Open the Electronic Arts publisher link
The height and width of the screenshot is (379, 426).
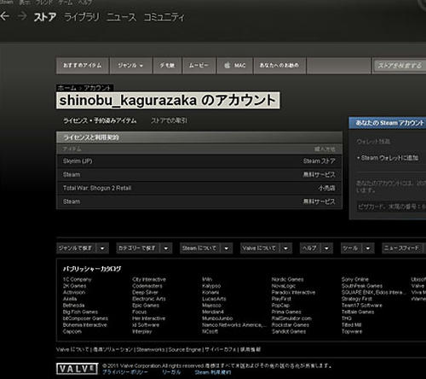(x=149, y=299)
